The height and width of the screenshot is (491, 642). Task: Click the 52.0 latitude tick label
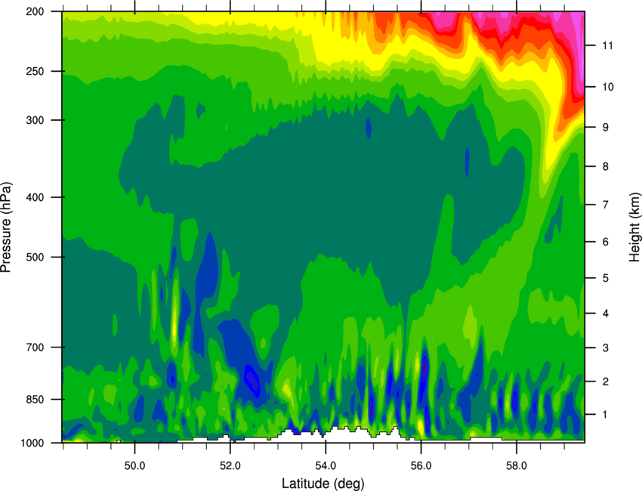230,465
